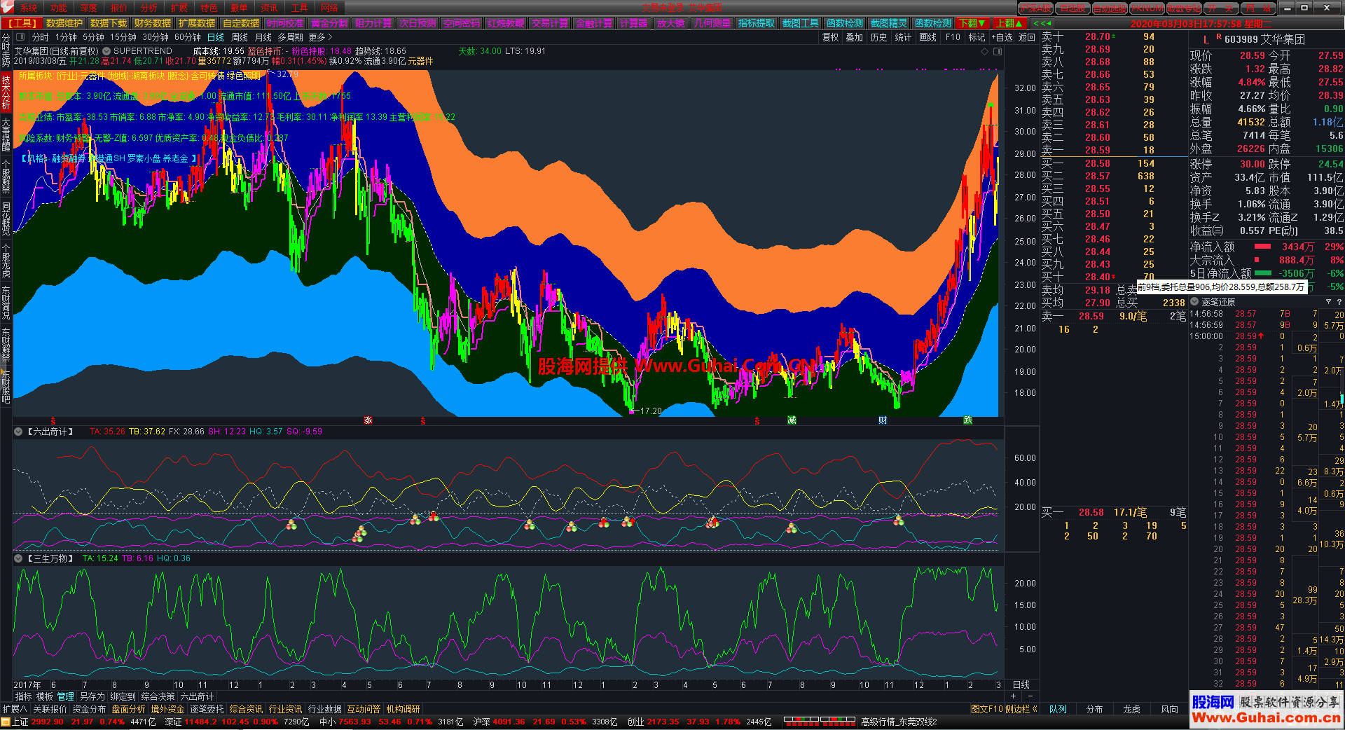The height and width of the screenshot is (730, 1345).
Task: Open the 逐笔委托 bottom tab
Action: pyautogui.click(x=207, y=709)
